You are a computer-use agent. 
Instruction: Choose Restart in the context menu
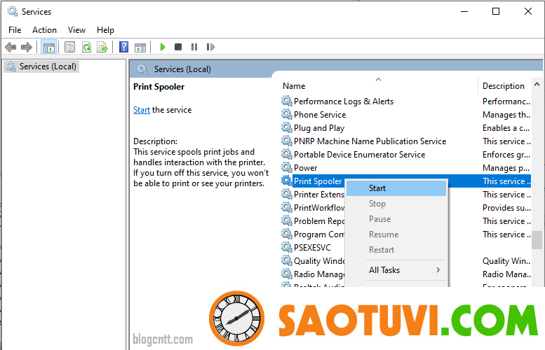[396, 250]
